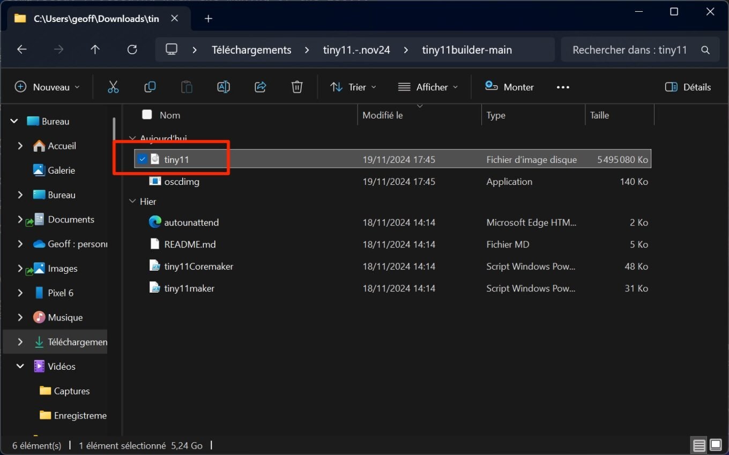Switch to large thumbnails view icon in status bar
The height and width of the screenshot is (455, 729).
(x=716, y=445)
